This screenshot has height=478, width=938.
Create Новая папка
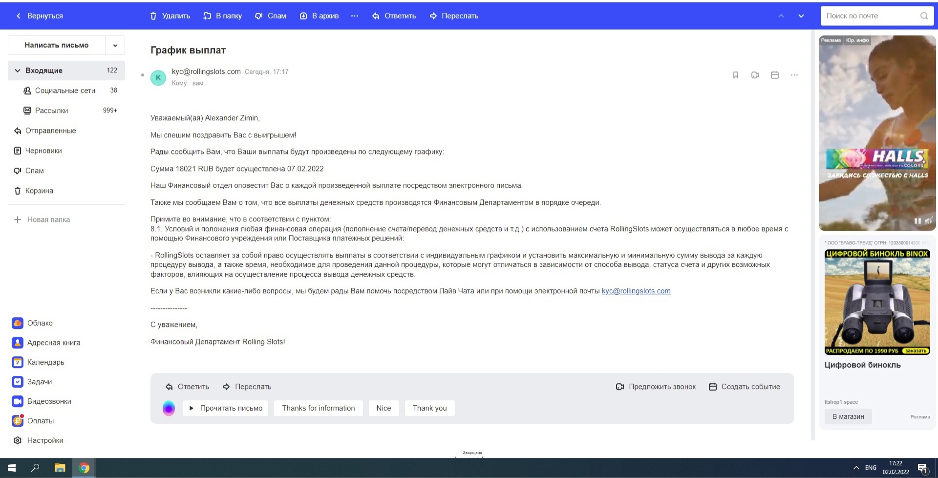(x=42, y=219)
